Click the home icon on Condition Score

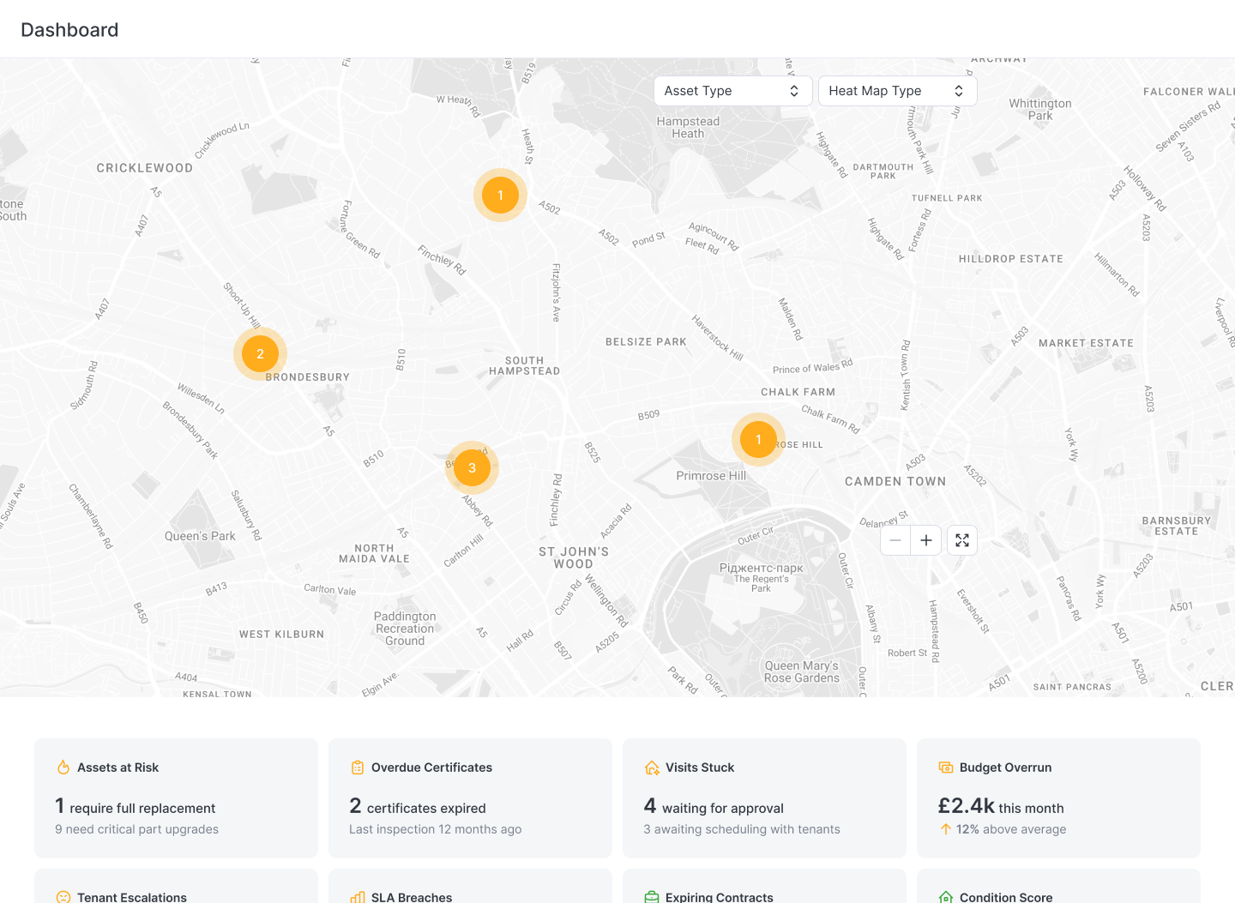[x=946, y=897]
